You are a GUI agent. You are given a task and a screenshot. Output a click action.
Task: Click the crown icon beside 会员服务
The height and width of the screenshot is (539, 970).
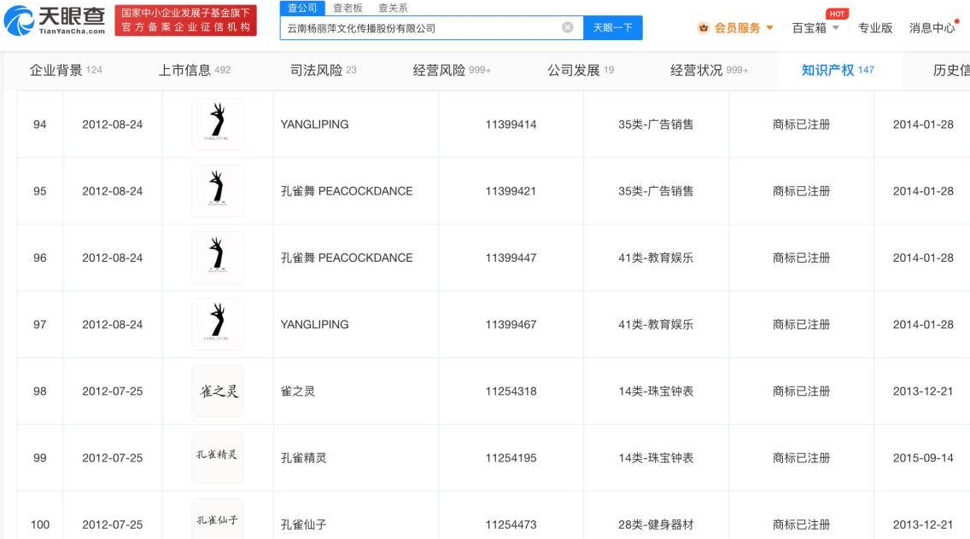coord(704,28)
